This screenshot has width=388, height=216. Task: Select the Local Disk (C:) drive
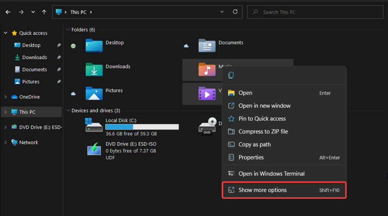[94, 125]
